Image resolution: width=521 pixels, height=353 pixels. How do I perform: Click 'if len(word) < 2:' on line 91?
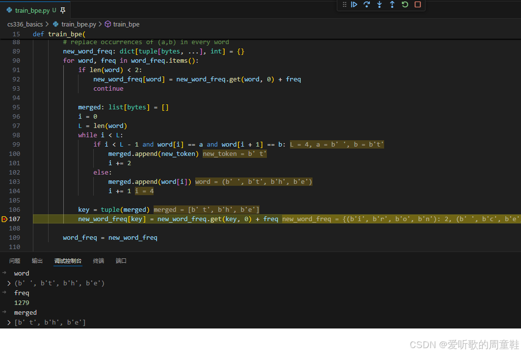[110, 70]
